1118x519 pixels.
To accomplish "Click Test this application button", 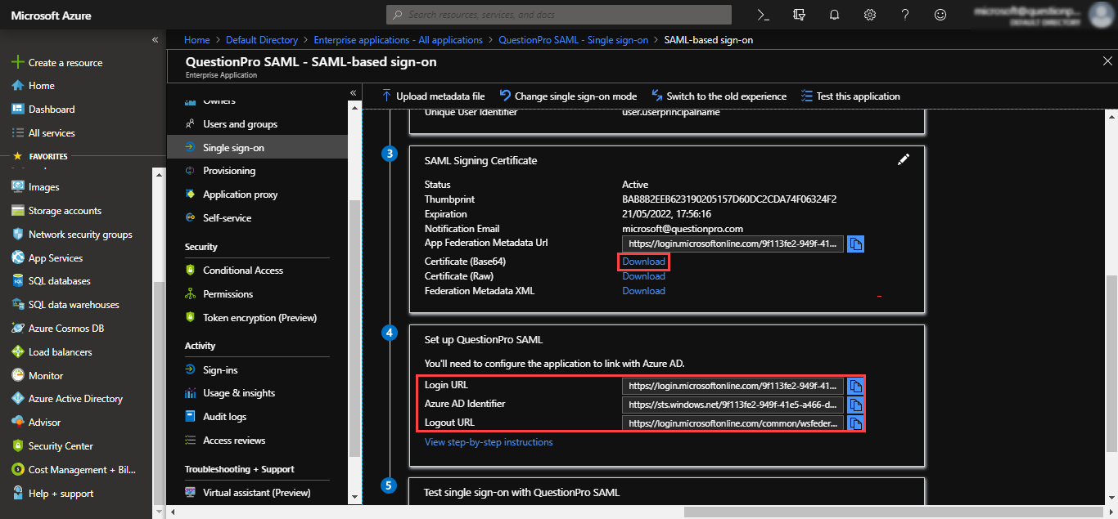I will [x=850, y=96].
